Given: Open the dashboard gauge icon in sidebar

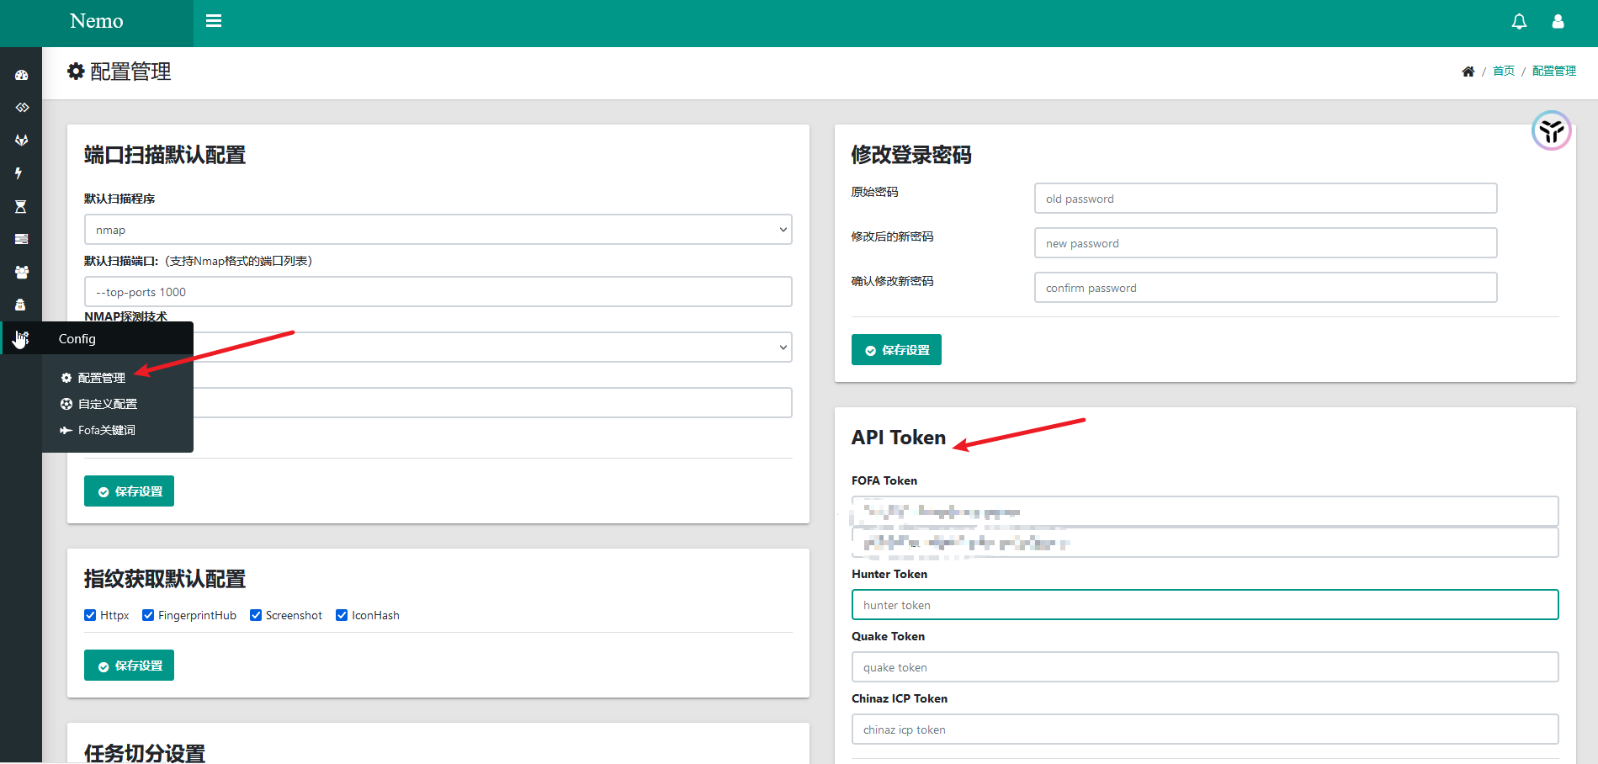Looking at the screenshot, I should point(22,75).
